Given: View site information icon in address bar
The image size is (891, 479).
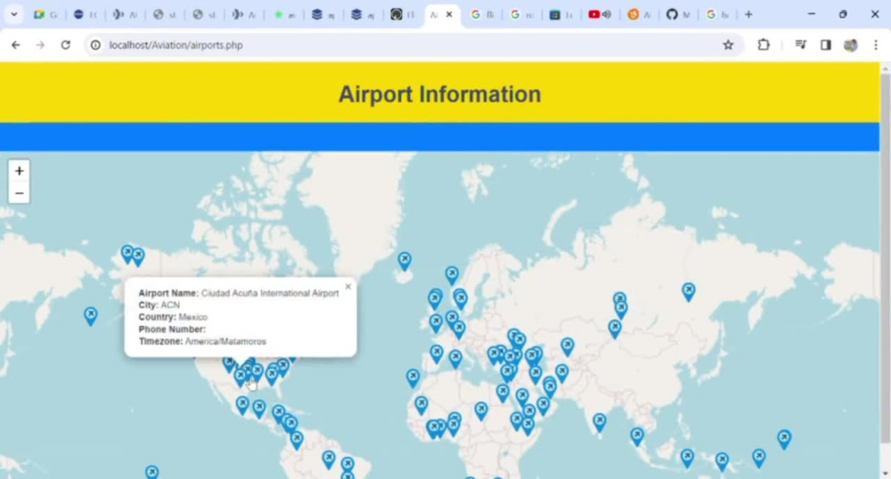Looking at the screenshot, I should 95,45.
